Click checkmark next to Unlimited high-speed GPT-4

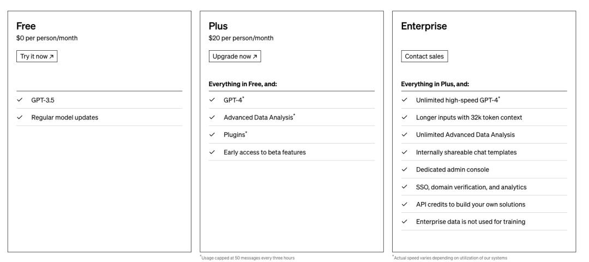click(405, 100)
